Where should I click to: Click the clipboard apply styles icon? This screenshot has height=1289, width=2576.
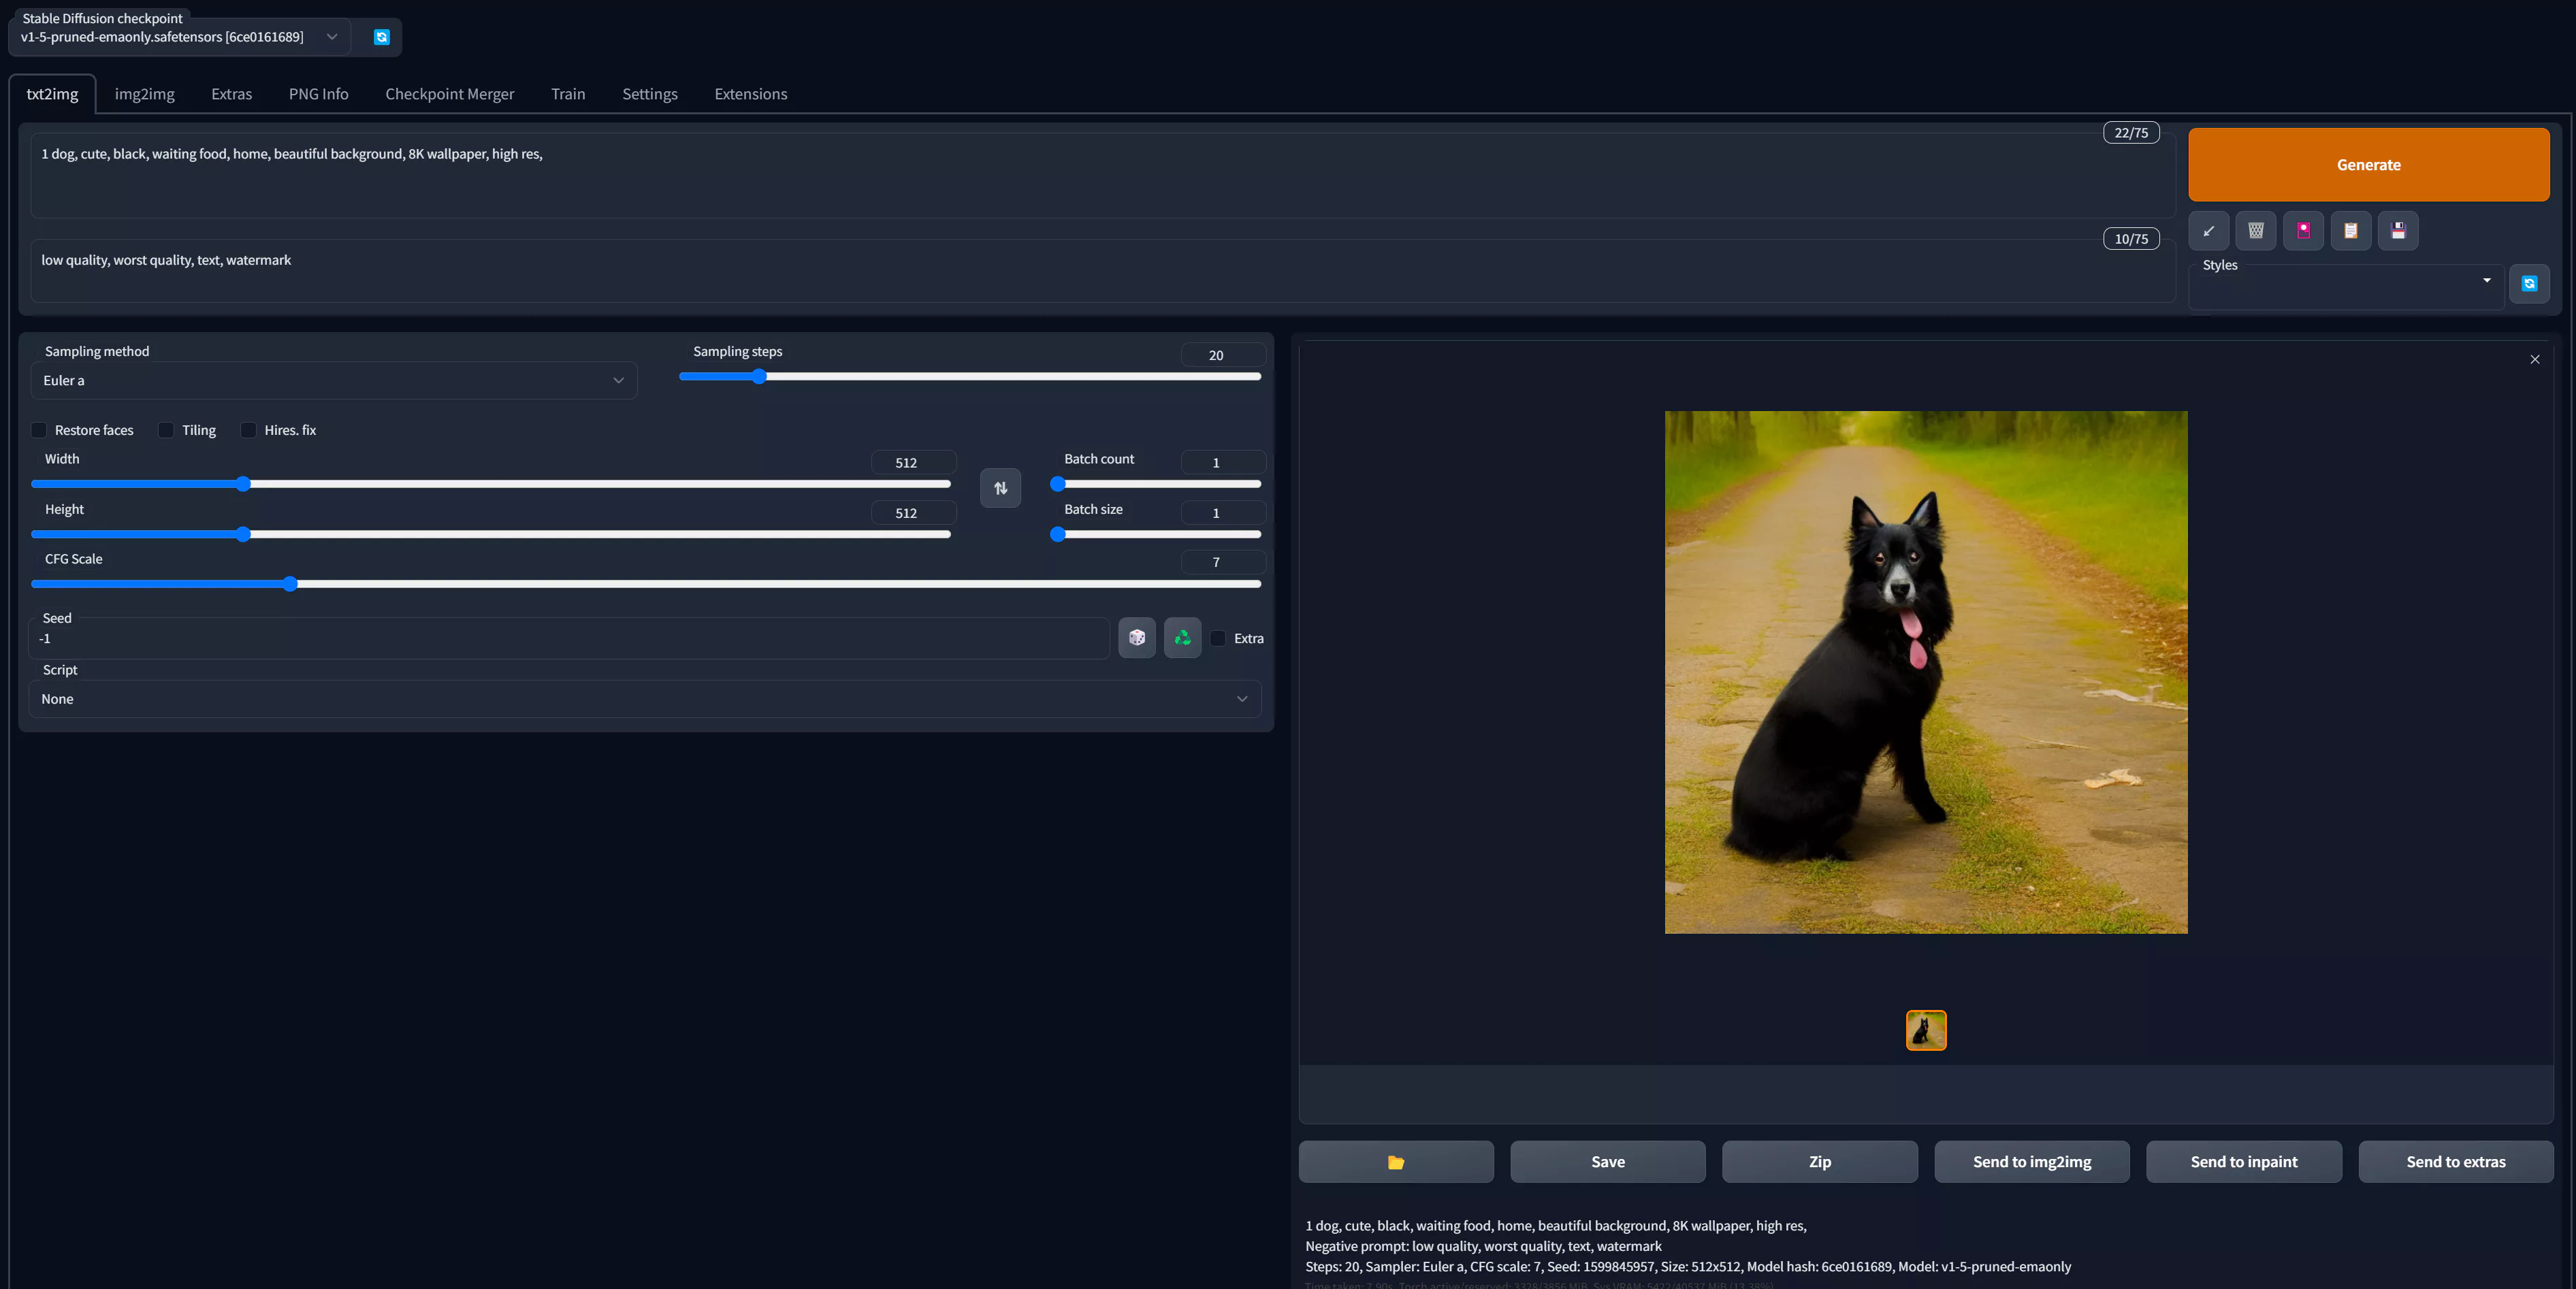[x=2350, y=231]
